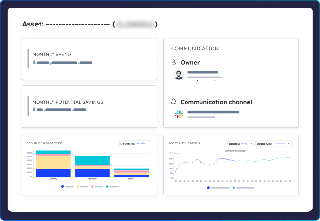Image resolution: width=320 pixels, height=221 pixels.
Task: Click the Owner label
Action: click(x=190, y=63)
